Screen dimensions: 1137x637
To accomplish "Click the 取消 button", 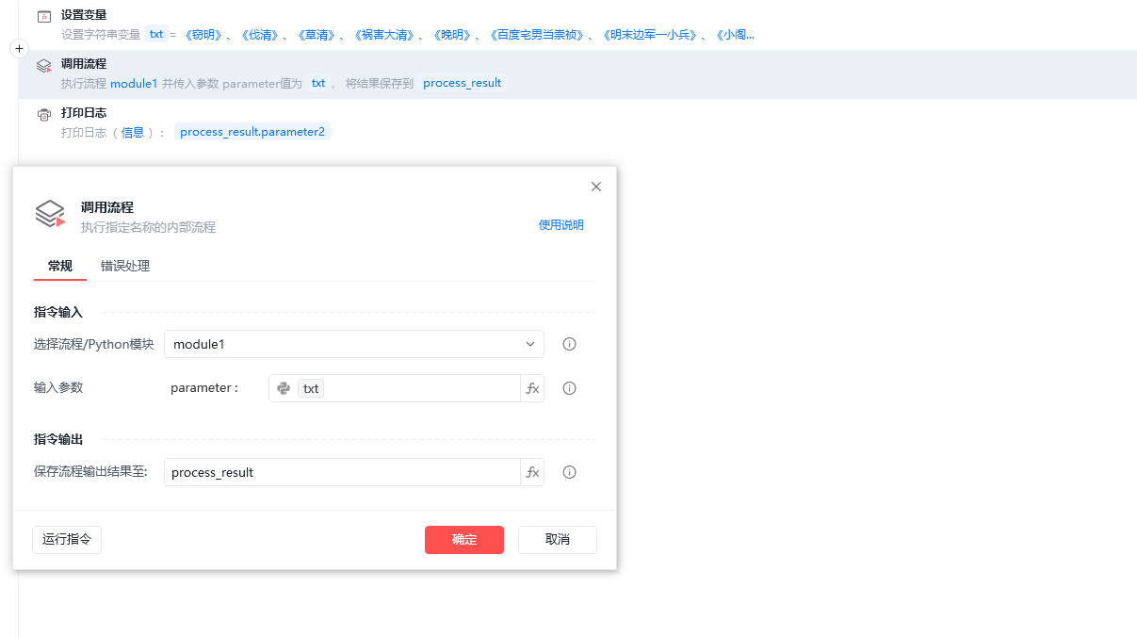I will [x=557, y=539].
